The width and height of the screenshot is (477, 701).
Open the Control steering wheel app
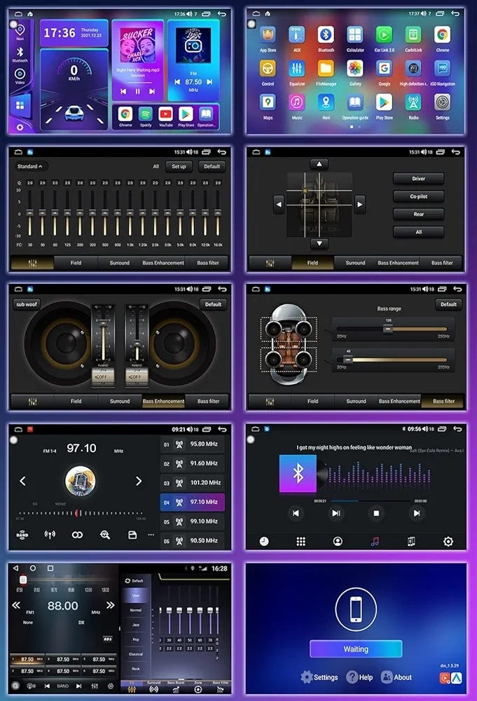(268, 73)
